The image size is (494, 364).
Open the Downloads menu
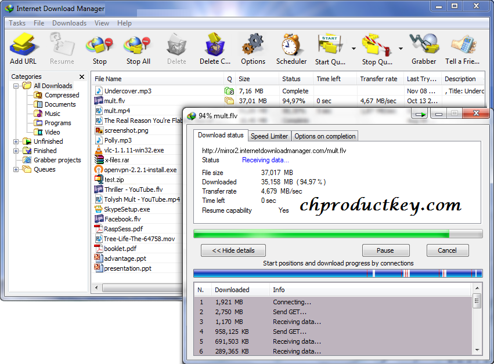click(x=69, y=23)
